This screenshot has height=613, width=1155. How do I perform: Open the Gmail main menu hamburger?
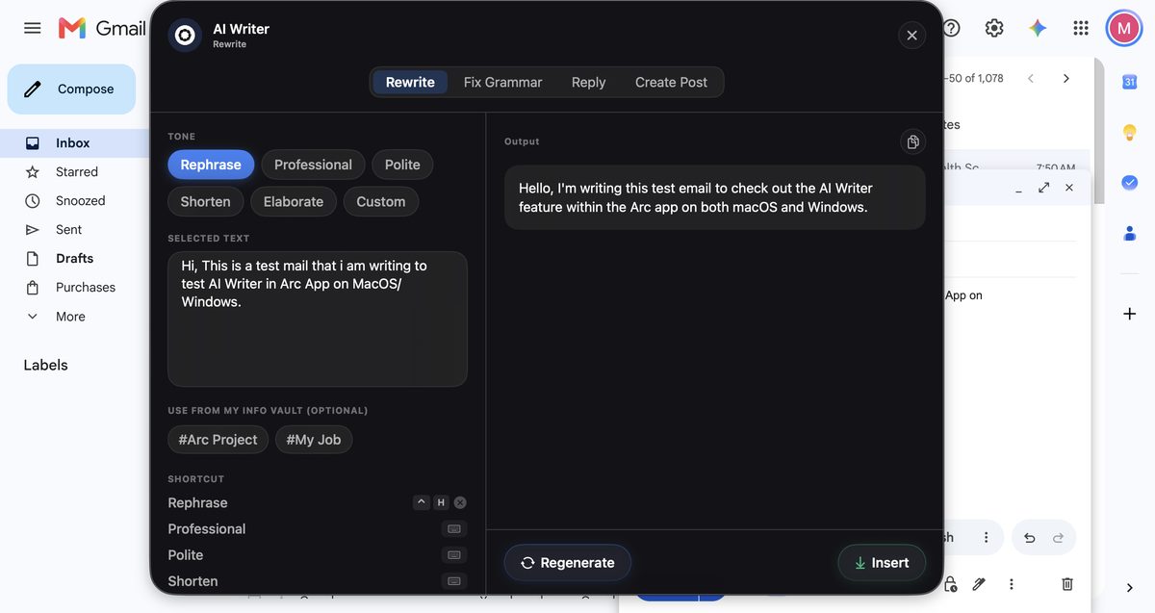click(x=33, y=28)
